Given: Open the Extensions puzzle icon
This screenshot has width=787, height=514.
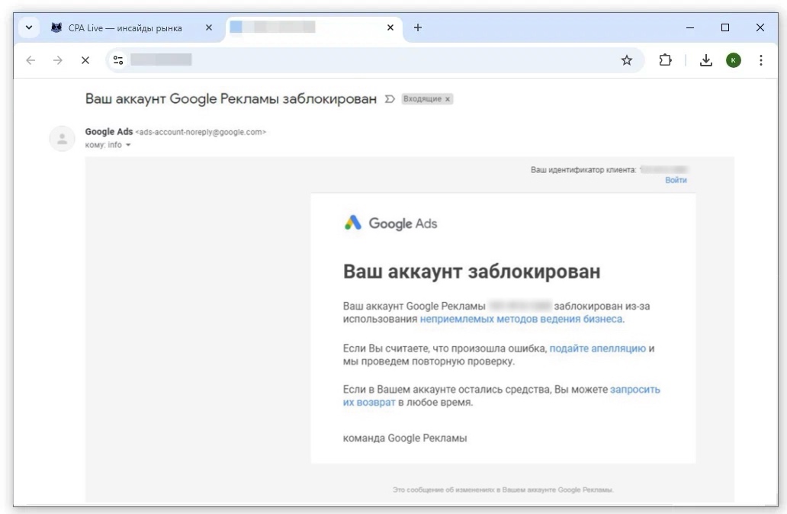Looking at the screenshot, I should coord(665,60).
